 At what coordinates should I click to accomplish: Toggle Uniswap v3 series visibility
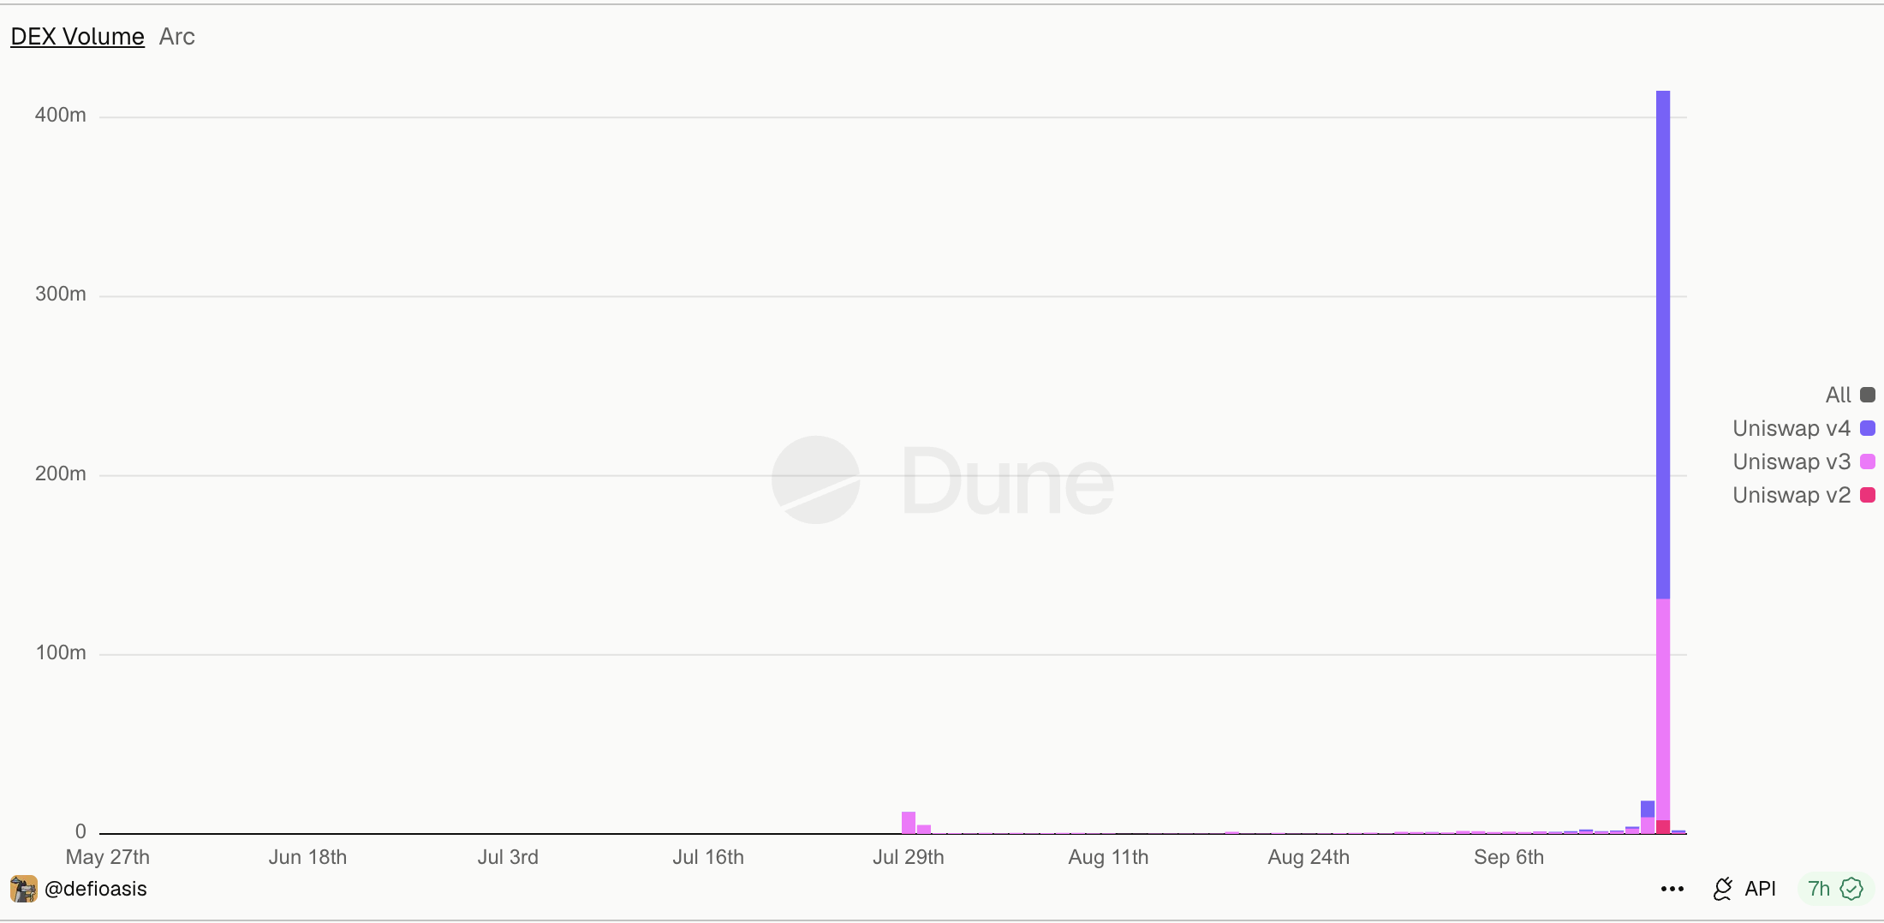[x=1792, y=461]
